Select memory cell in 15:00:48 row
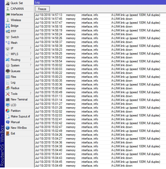The image size is (166, 169). 71,88
